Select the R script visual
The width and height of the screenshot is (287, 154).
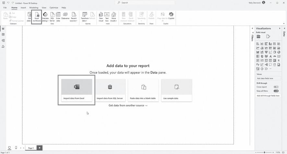pyautogui.click(x=279, y=60)
